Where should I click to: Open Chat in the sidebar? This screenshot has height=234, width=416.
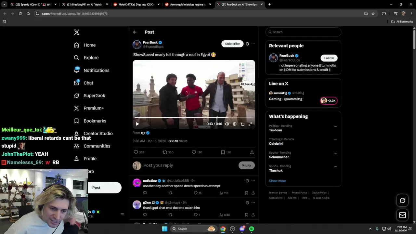84,83
